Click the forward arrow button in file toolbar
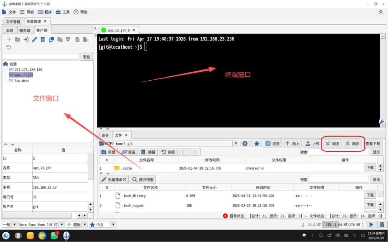Image resolution: width=388 pixels, height=242 pixels. click(x=195, y=152)
